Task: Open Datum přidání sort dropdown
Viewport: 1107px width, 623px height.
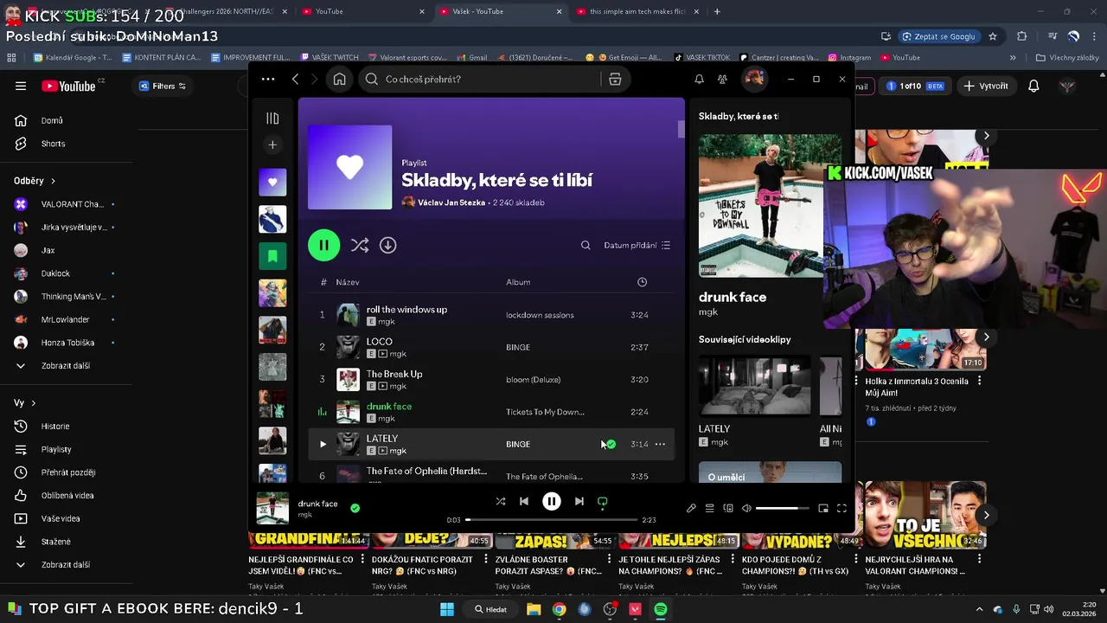Action: 637,245
